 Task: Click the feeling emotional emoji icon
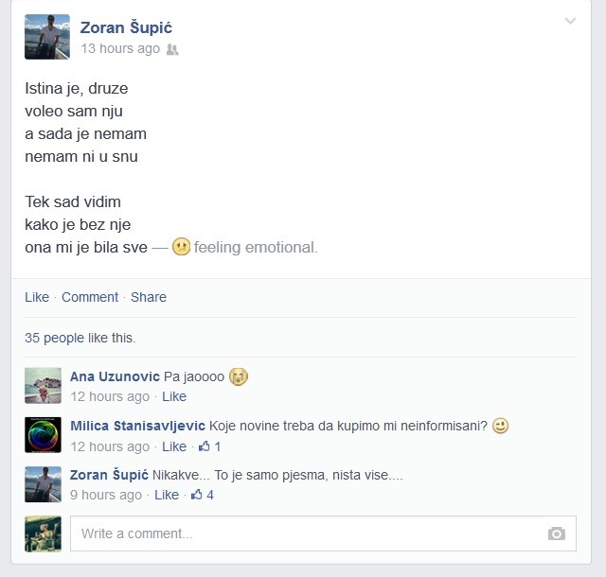pyautogui.click(x=181, y=247)
